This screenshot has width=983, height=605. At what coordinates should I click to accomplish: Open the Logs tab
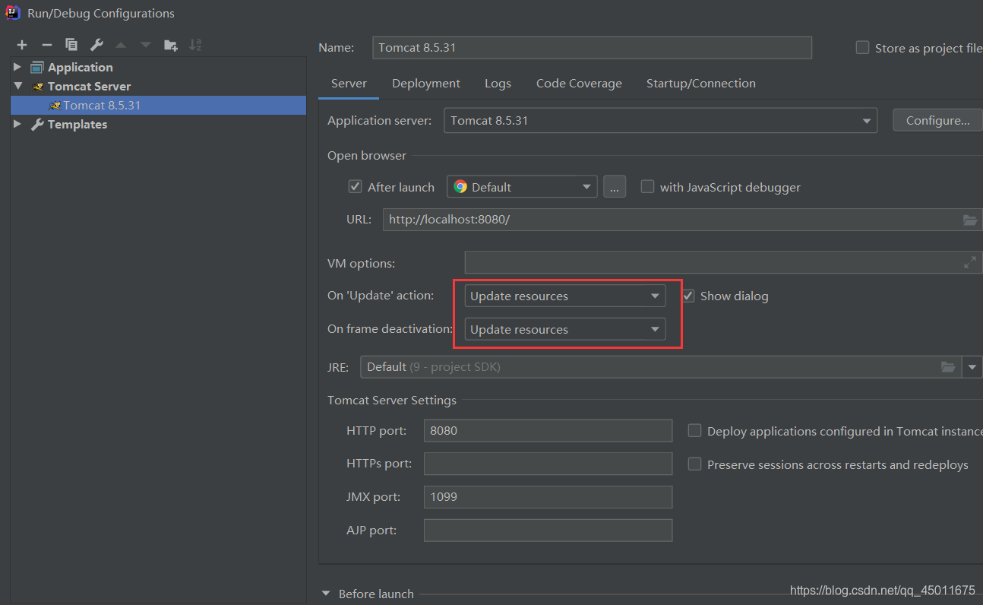[498, 84]
